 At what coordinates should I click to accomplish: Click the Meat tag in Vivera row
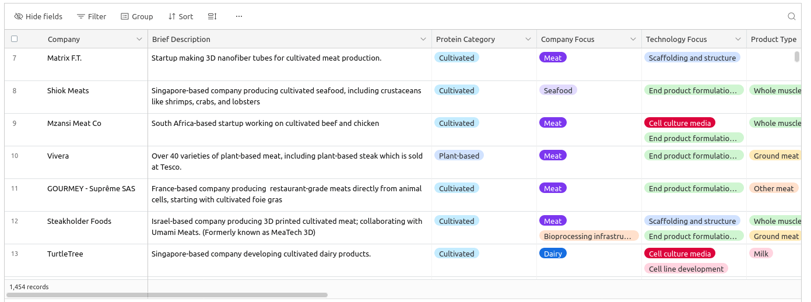[553, 156]
